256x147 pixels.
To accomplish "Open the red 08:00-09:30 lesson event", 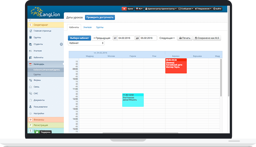I will click(176, 66).
